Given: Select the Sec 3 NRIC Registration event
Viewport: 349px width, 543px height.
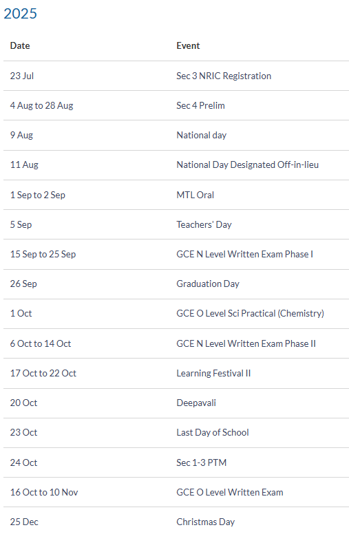Looking at the screenshot, I should (224, 76).
